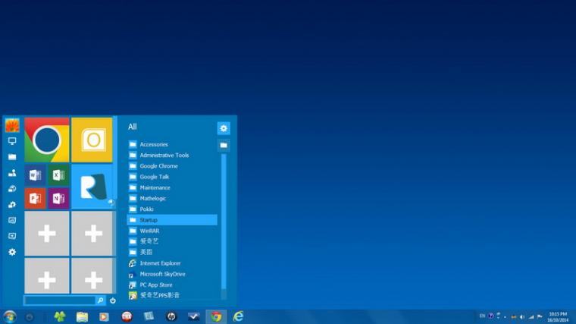576x324 pixels.
Task: Open the Google Chrome tile
Action: [x=46, y=140]
